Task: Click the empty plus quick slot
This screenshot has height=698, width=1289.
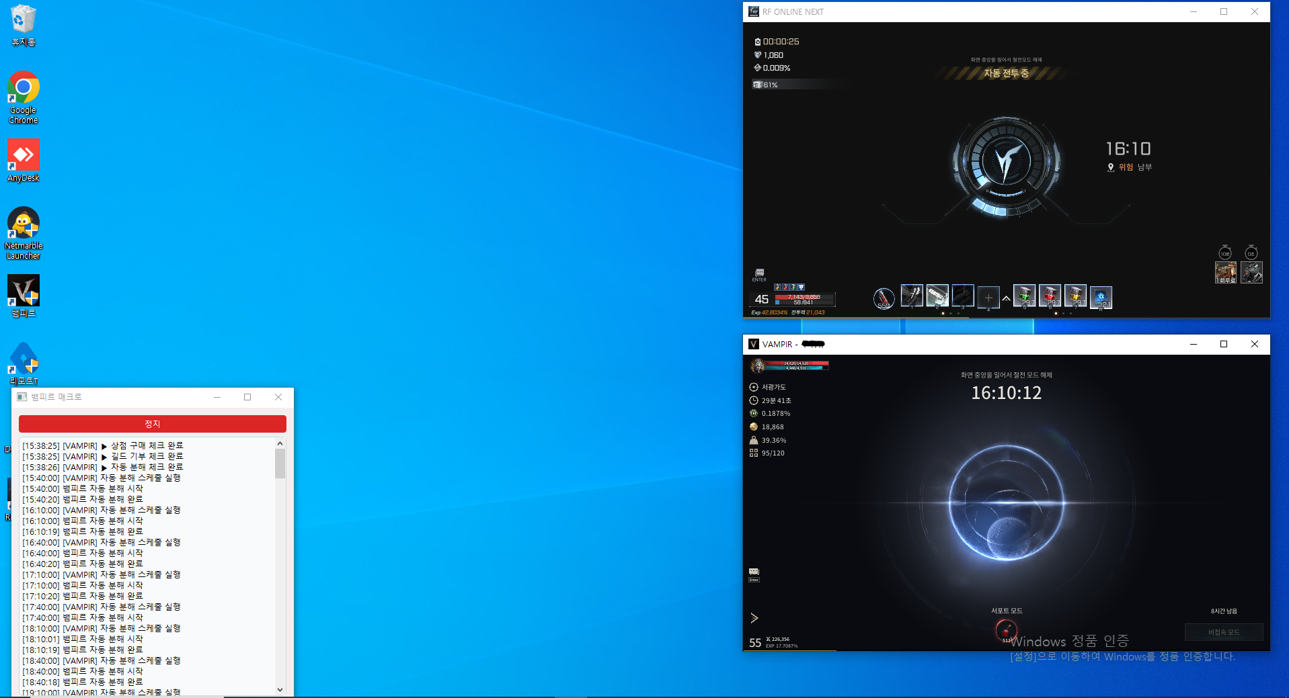Action: 988,297
